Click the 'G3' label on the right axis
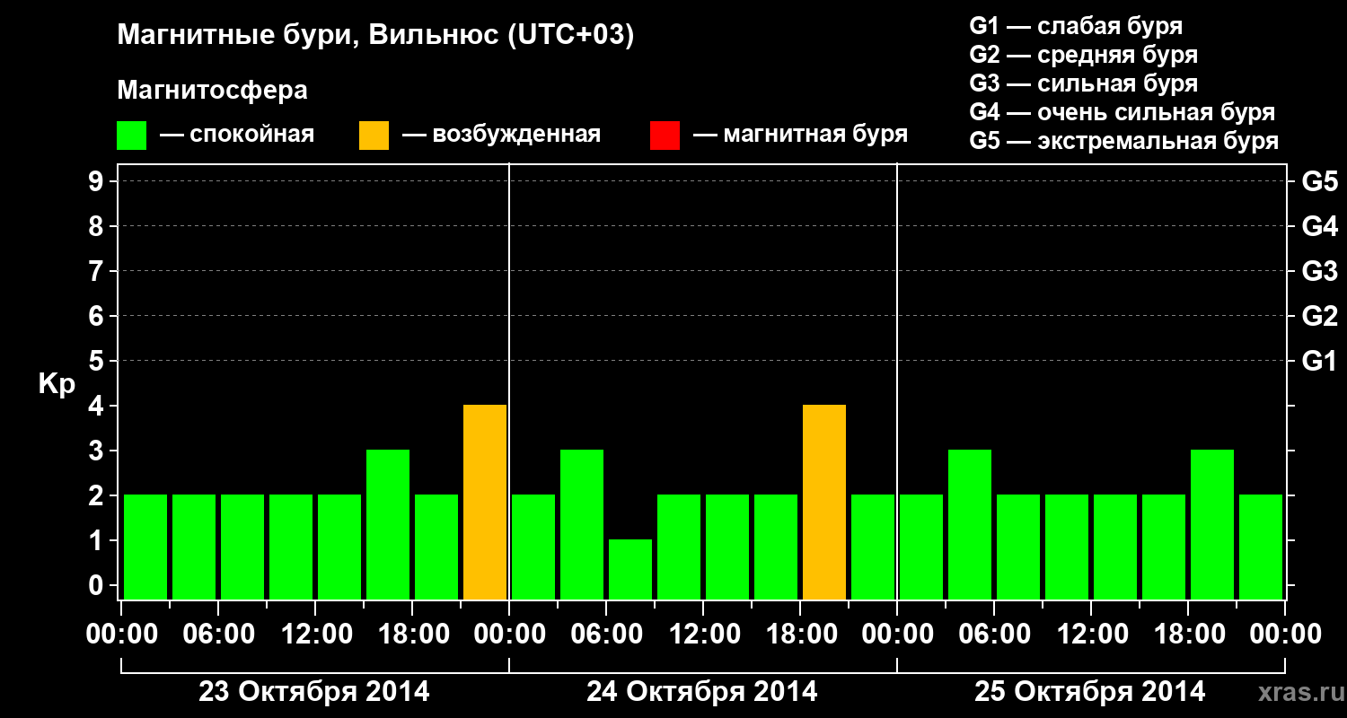The image size is (1347, 718). pos(1319,271)
